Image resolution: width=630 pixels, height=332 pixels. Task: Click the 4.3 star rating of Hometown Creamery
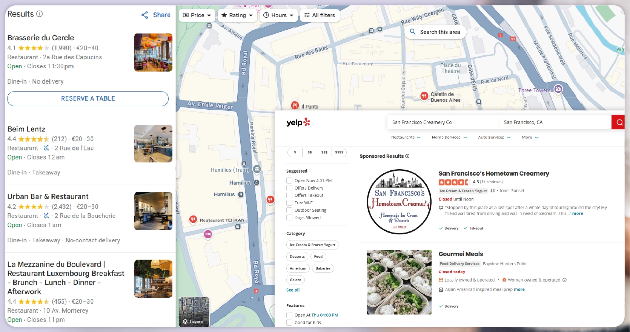[453, 182]
